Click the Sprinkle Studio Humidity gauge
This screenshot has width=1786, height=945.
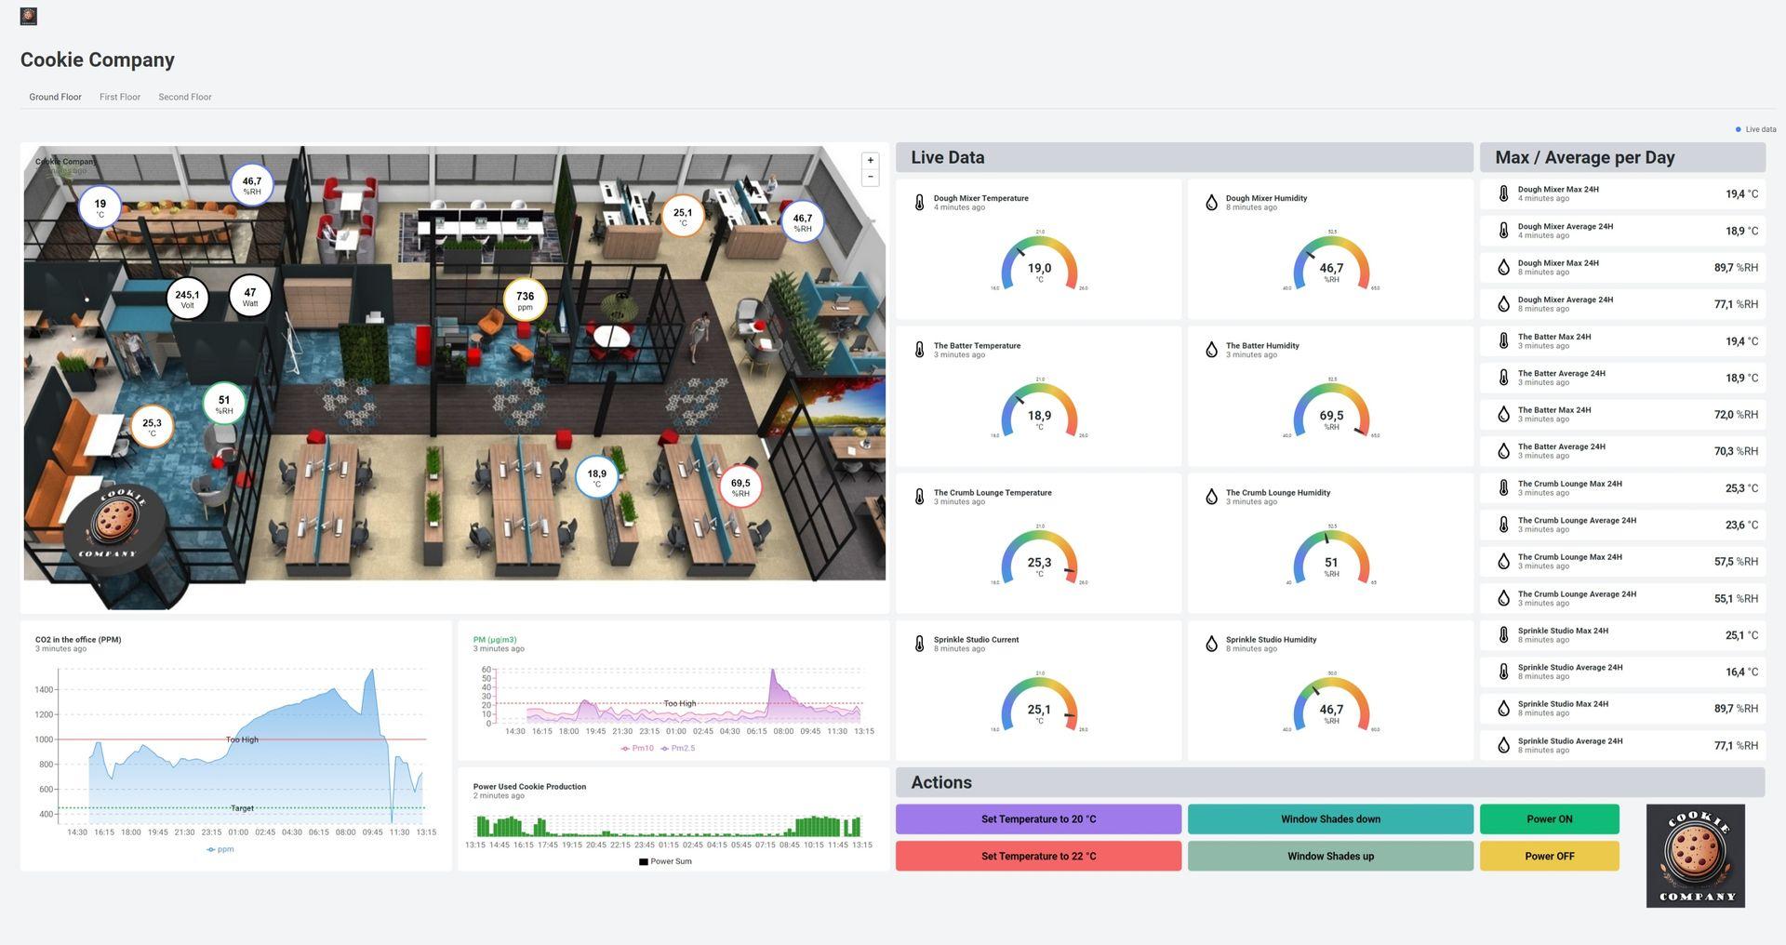click(1331, 704)
